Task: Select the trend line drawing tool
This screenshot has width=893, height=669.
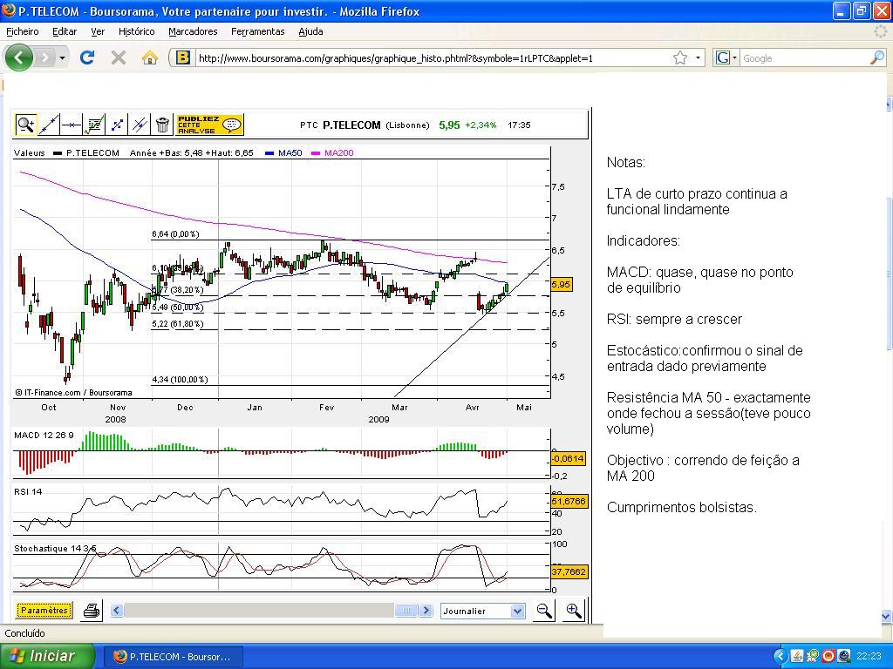Action: [49, 124]
